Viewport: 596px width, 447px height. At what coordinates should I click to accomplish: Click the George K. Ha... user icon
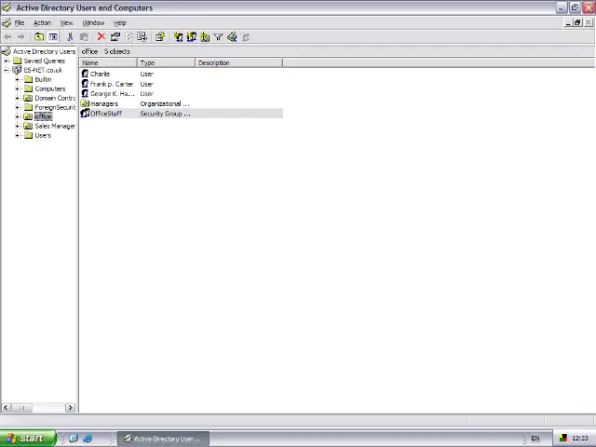85,93
